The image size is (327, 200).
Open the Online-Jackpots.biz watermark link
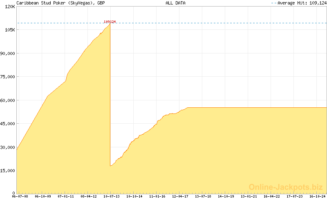click(285, 187)
